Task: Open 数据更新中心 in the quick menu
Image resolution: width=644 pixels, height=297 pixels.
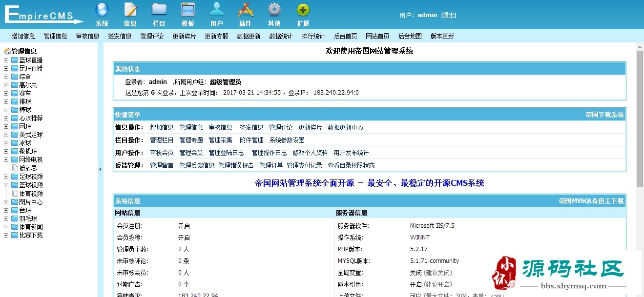Action: pos(346,127)
